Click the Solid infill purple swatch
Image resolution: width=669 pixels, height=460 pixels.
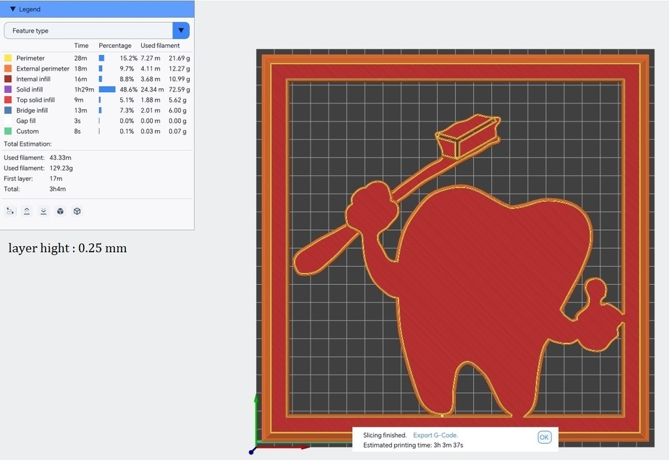tap(8, 89)
